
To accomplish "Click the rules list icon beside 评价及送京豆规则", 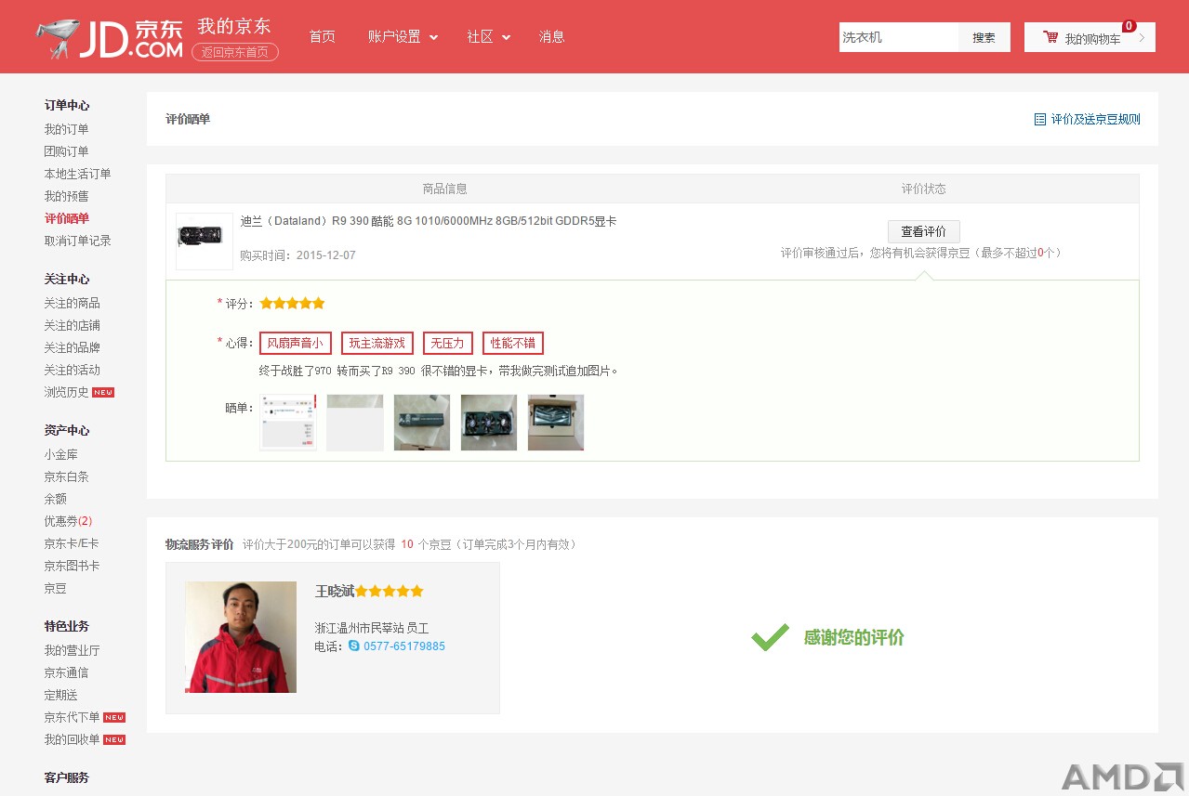I will tap(1040, 119).
